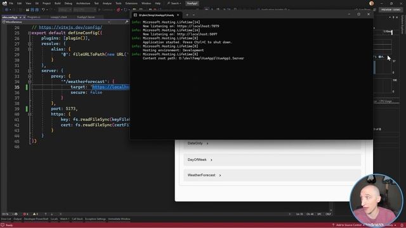The height and width of the screenshot is (228, 406).
Task: Click line number 39 in gutter
Action: [x=17, y=109]
